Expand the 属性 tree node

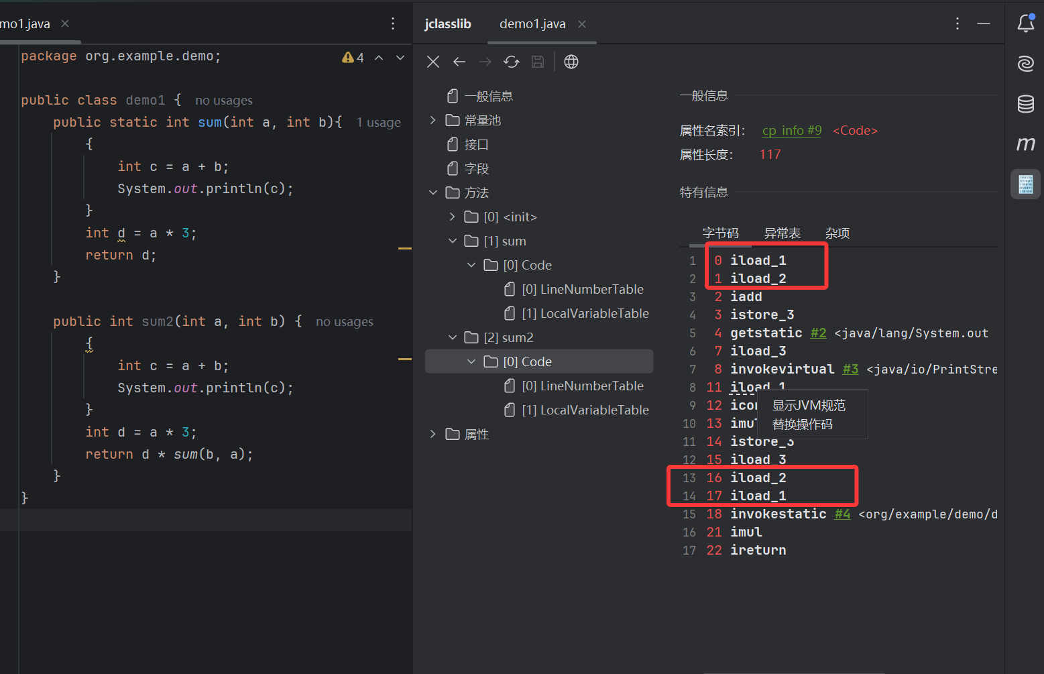[x=433, y=434]
